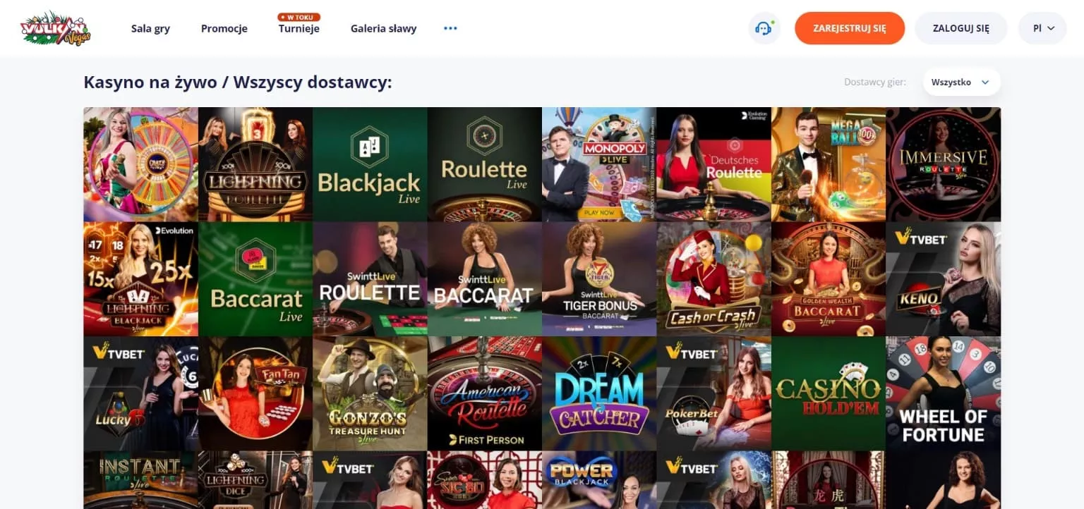The height and width of the screenshot is (509, 1084).
Task: Open Cash or Crash game tile
Action: [x=714, y=279]
